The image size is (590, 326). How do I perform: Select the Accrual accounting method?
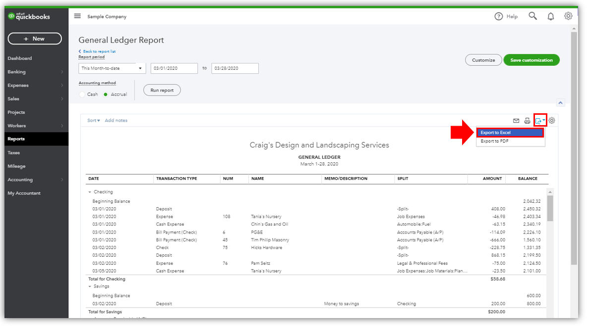pos(106,94)
